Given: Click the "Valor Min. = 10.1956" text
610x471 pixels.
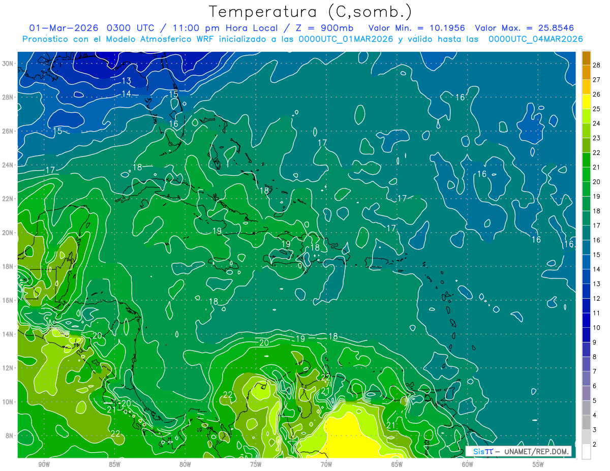Looking at the screenshot, I should coord(416,28).
